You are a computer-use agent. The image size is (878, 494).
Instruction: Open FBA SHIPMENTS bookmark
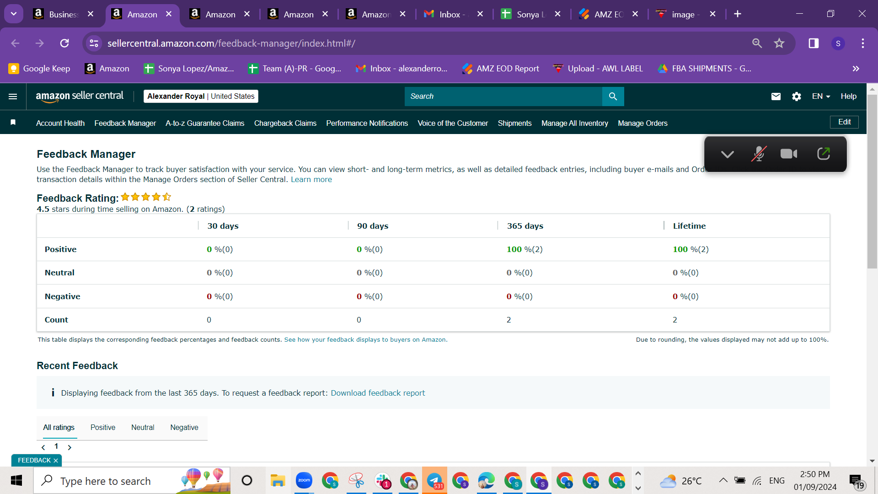click(x=705, y=69)
